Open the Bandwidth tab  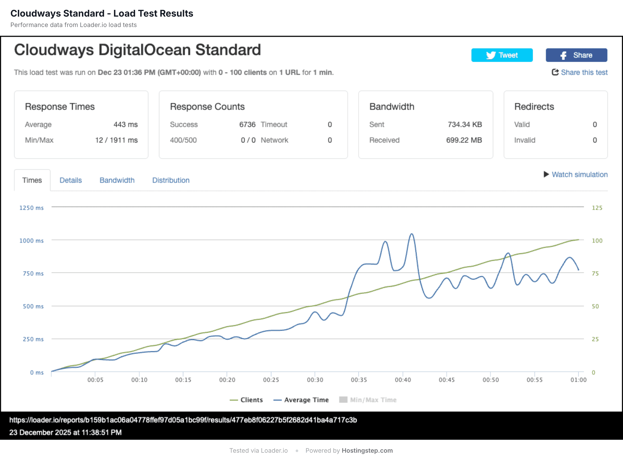117,180
